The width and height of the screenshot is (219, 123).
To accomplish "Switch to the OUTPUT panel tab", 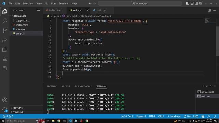I will pos(66,86).
